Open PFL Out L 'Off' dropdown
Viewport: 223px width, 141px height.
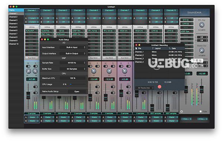pyautogui.click(x=203, y=37)
